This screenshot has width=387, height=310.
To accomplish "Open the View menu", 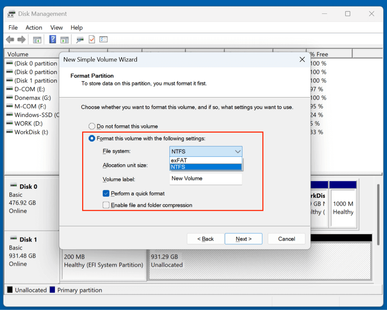I will point(57,27).
